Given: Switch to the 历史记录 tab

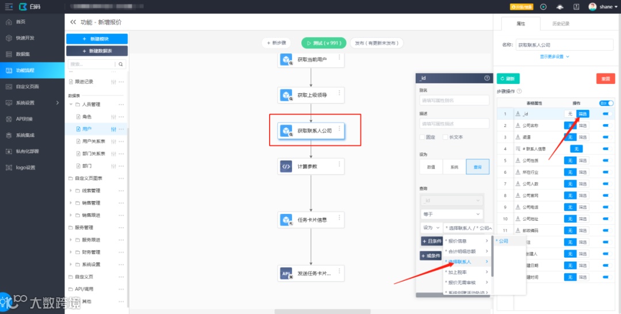Looking at the screenshot, I should [561, 24].
